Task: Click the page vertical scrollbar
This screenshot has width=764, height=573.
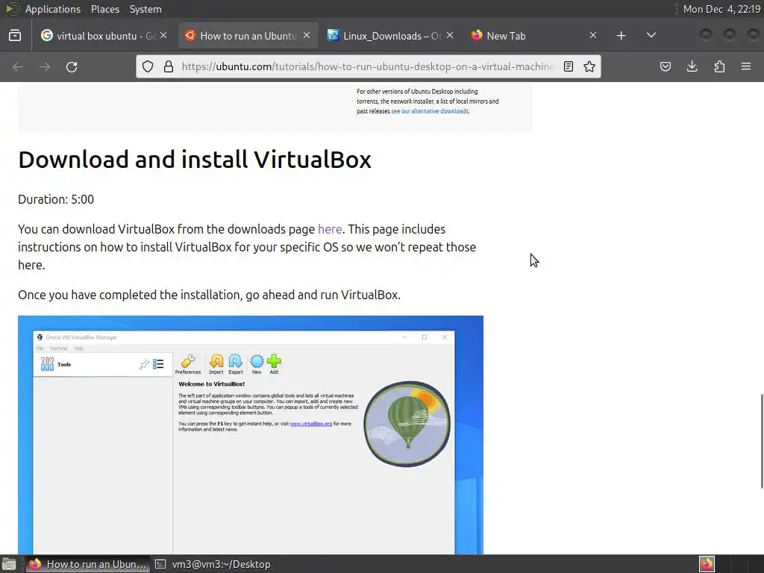Action: point(761,440)
